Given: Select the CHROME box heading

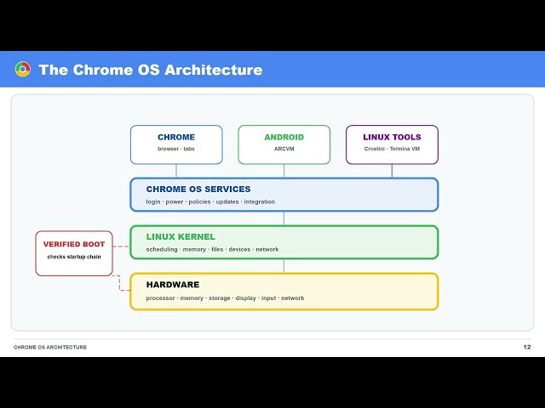Looking at the screenshot, I should [x=176, y=137].
